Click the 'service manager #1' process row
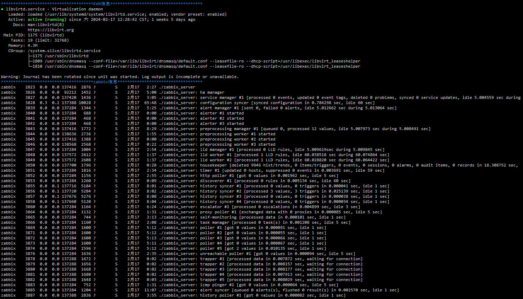 coord(261,97)
